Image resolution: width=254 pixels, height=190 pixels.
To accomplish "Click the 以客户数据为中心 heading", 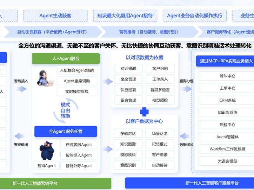I will (144, 121).
